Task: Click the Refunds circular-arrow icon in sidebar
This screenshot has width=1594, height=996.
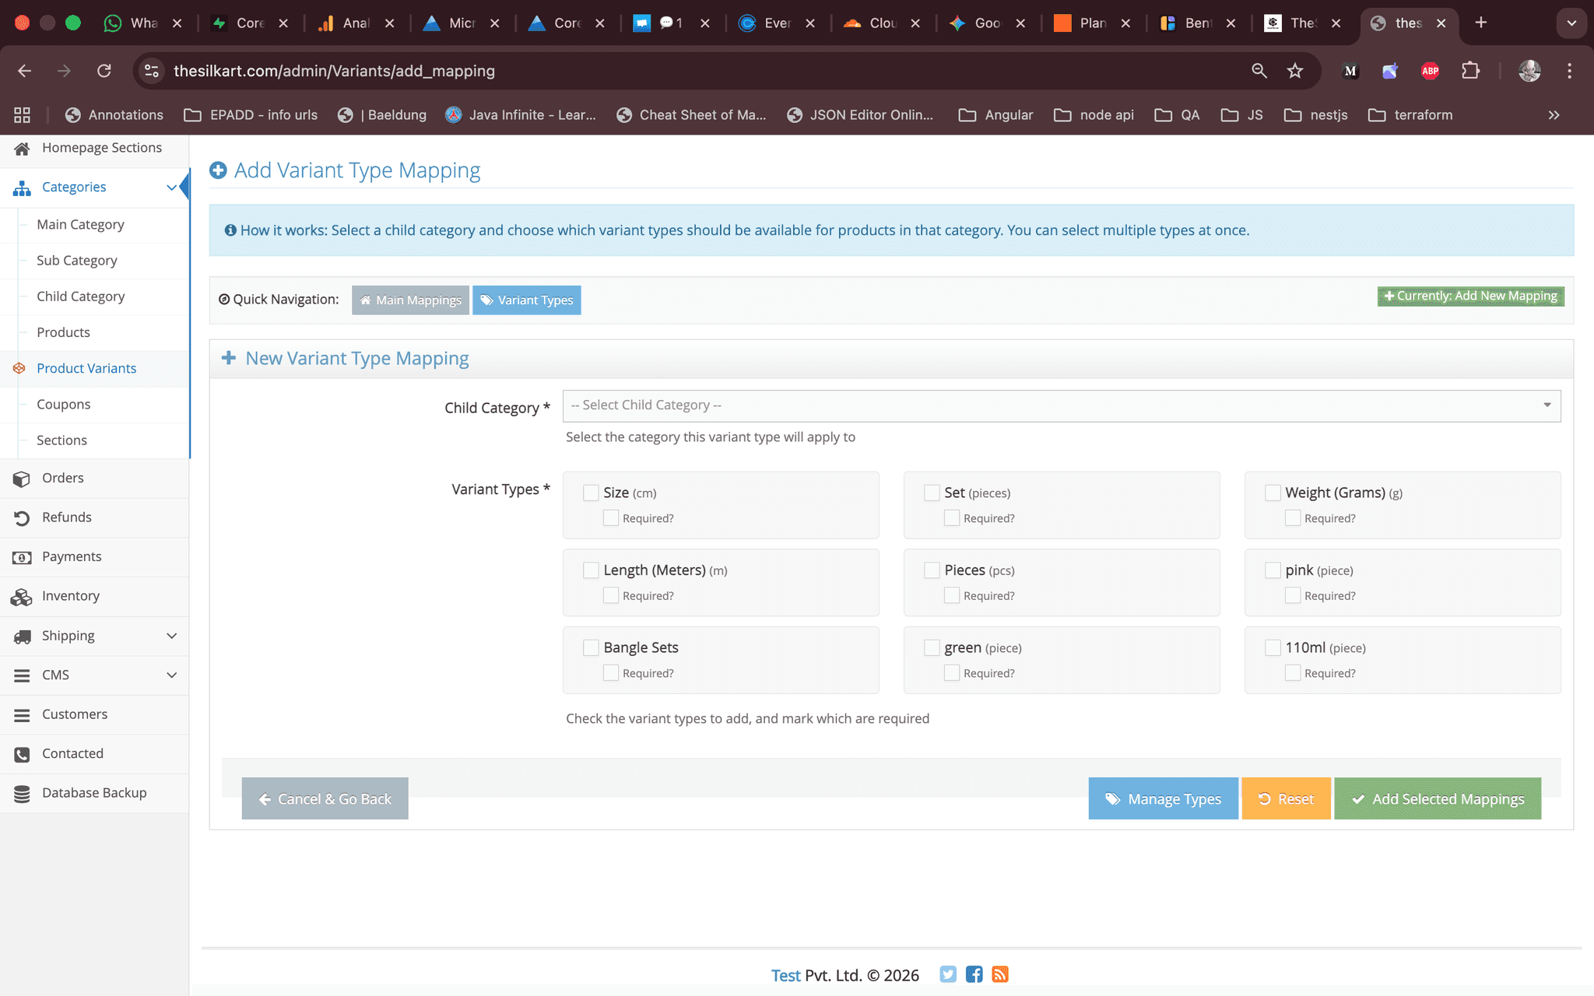Action: coord(22,517)
